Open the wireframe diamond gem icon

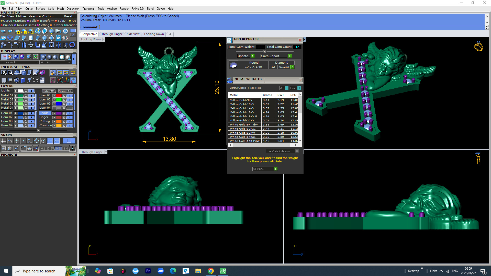tap(10, 38)
